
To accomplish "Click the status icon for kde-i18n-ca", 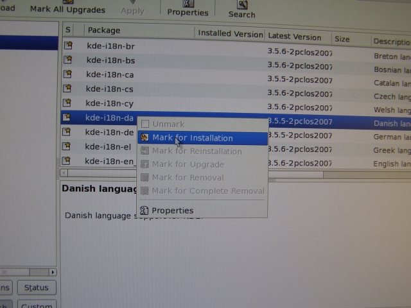I will tap(67, 74).
